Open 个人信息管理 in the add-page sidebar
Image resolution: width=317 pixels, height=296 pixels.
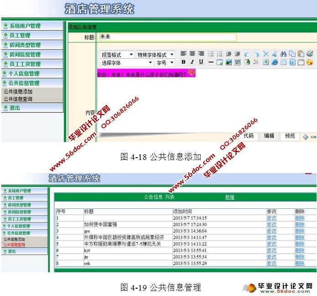32,74
